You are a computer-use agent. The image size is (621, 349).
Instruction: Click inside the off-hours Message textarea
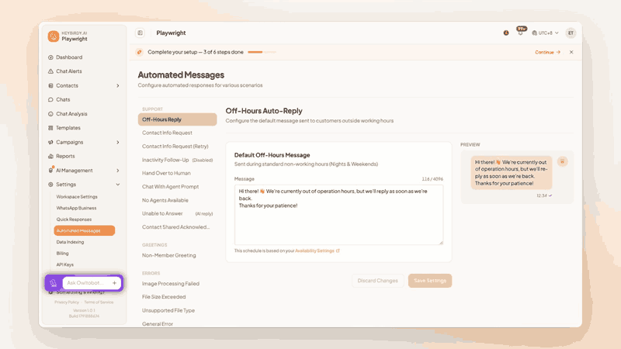coord(338,215)
